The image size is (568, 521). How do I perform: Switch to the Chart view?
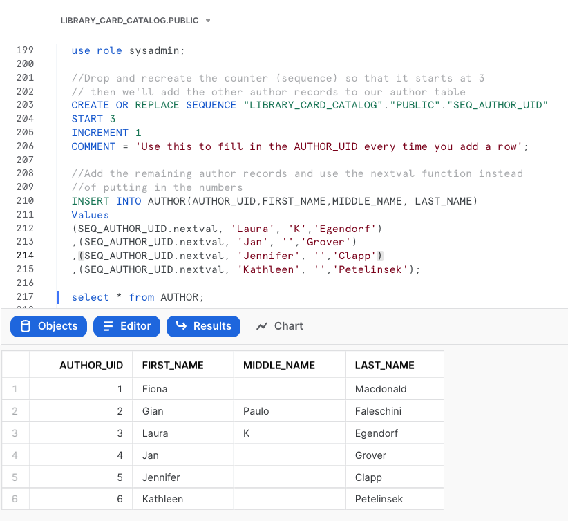pyautogui.click(x=279, y=326)
